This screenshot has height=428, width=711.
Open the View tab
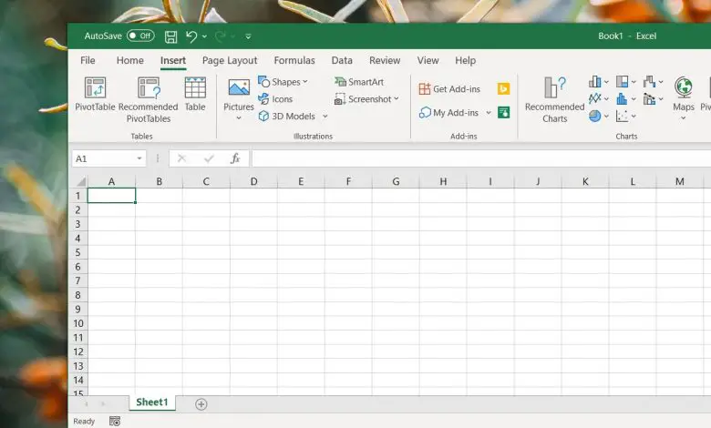(x=428, y=60)
